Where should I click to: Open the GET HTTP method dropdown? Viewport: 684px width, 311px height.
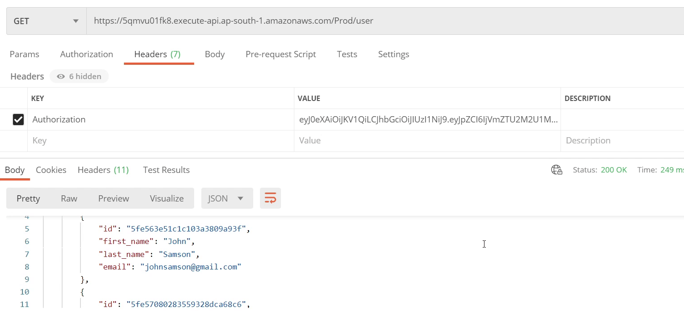point(46,21)
